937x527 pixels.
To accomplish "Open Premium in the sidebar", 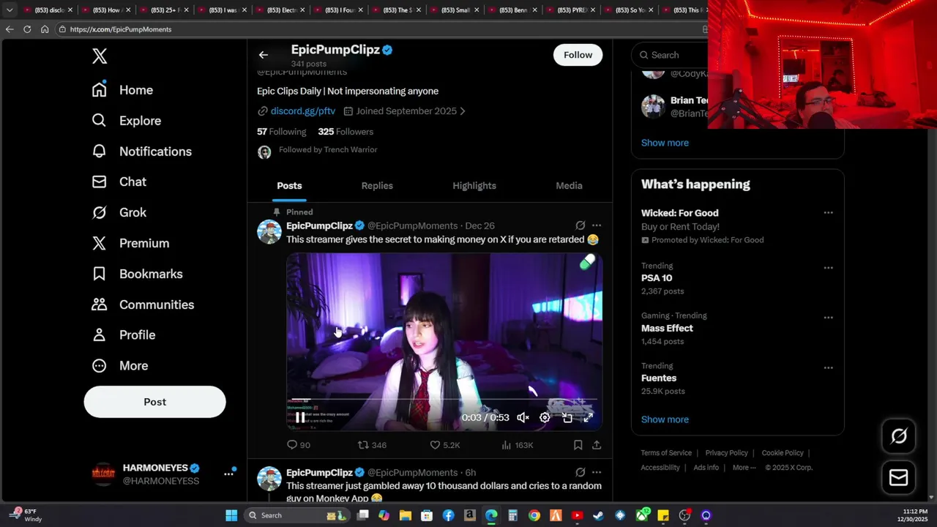I will click(x=130, y=243).
